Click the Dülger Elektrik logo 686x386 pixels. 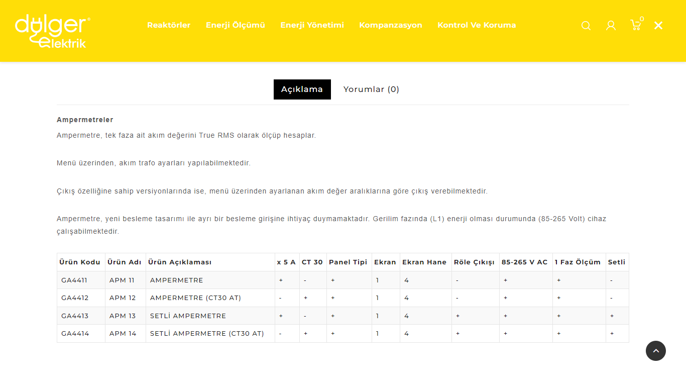point(52,31)
